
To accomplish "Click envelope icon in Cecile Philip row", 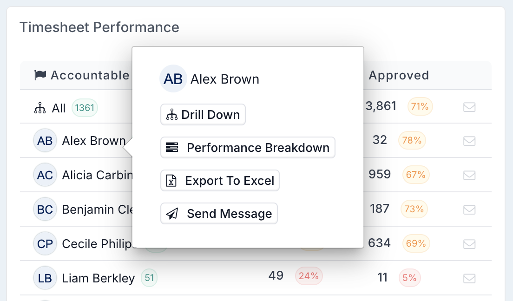I will pos(469,244).
